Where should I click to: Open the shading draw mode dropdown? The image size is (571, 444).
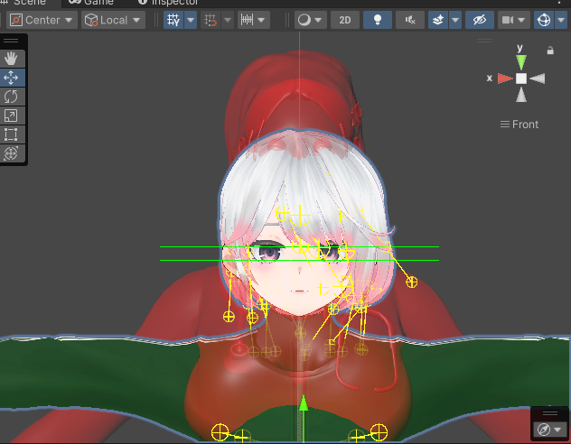pyautogui.click(x=310, y=20)
